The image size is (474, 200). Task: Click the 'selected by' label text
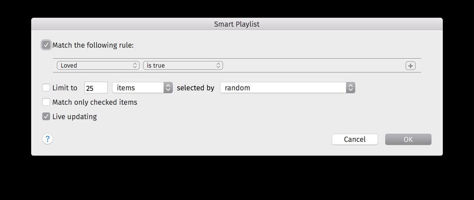[x=196, y=88]
